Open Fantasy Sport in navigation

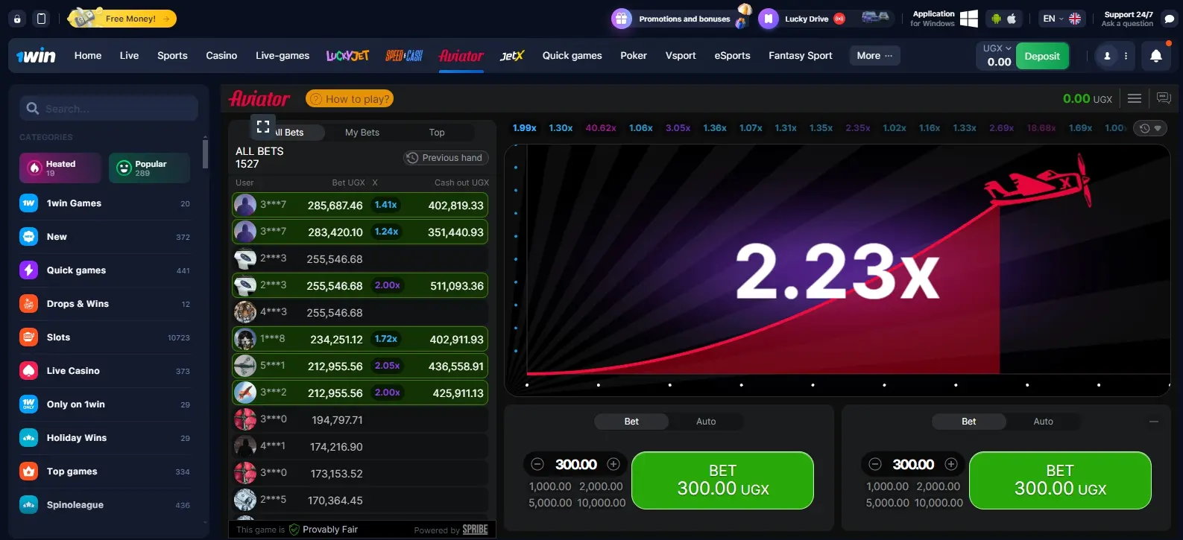pos(801,56)
